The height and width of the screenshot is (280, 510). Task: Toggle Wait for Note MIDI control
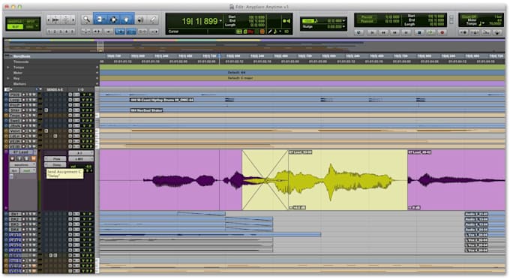click(463, 32)
